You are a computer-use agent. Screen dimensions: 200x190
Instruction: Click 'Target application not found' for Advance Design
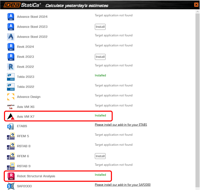(x=114, y=96)
